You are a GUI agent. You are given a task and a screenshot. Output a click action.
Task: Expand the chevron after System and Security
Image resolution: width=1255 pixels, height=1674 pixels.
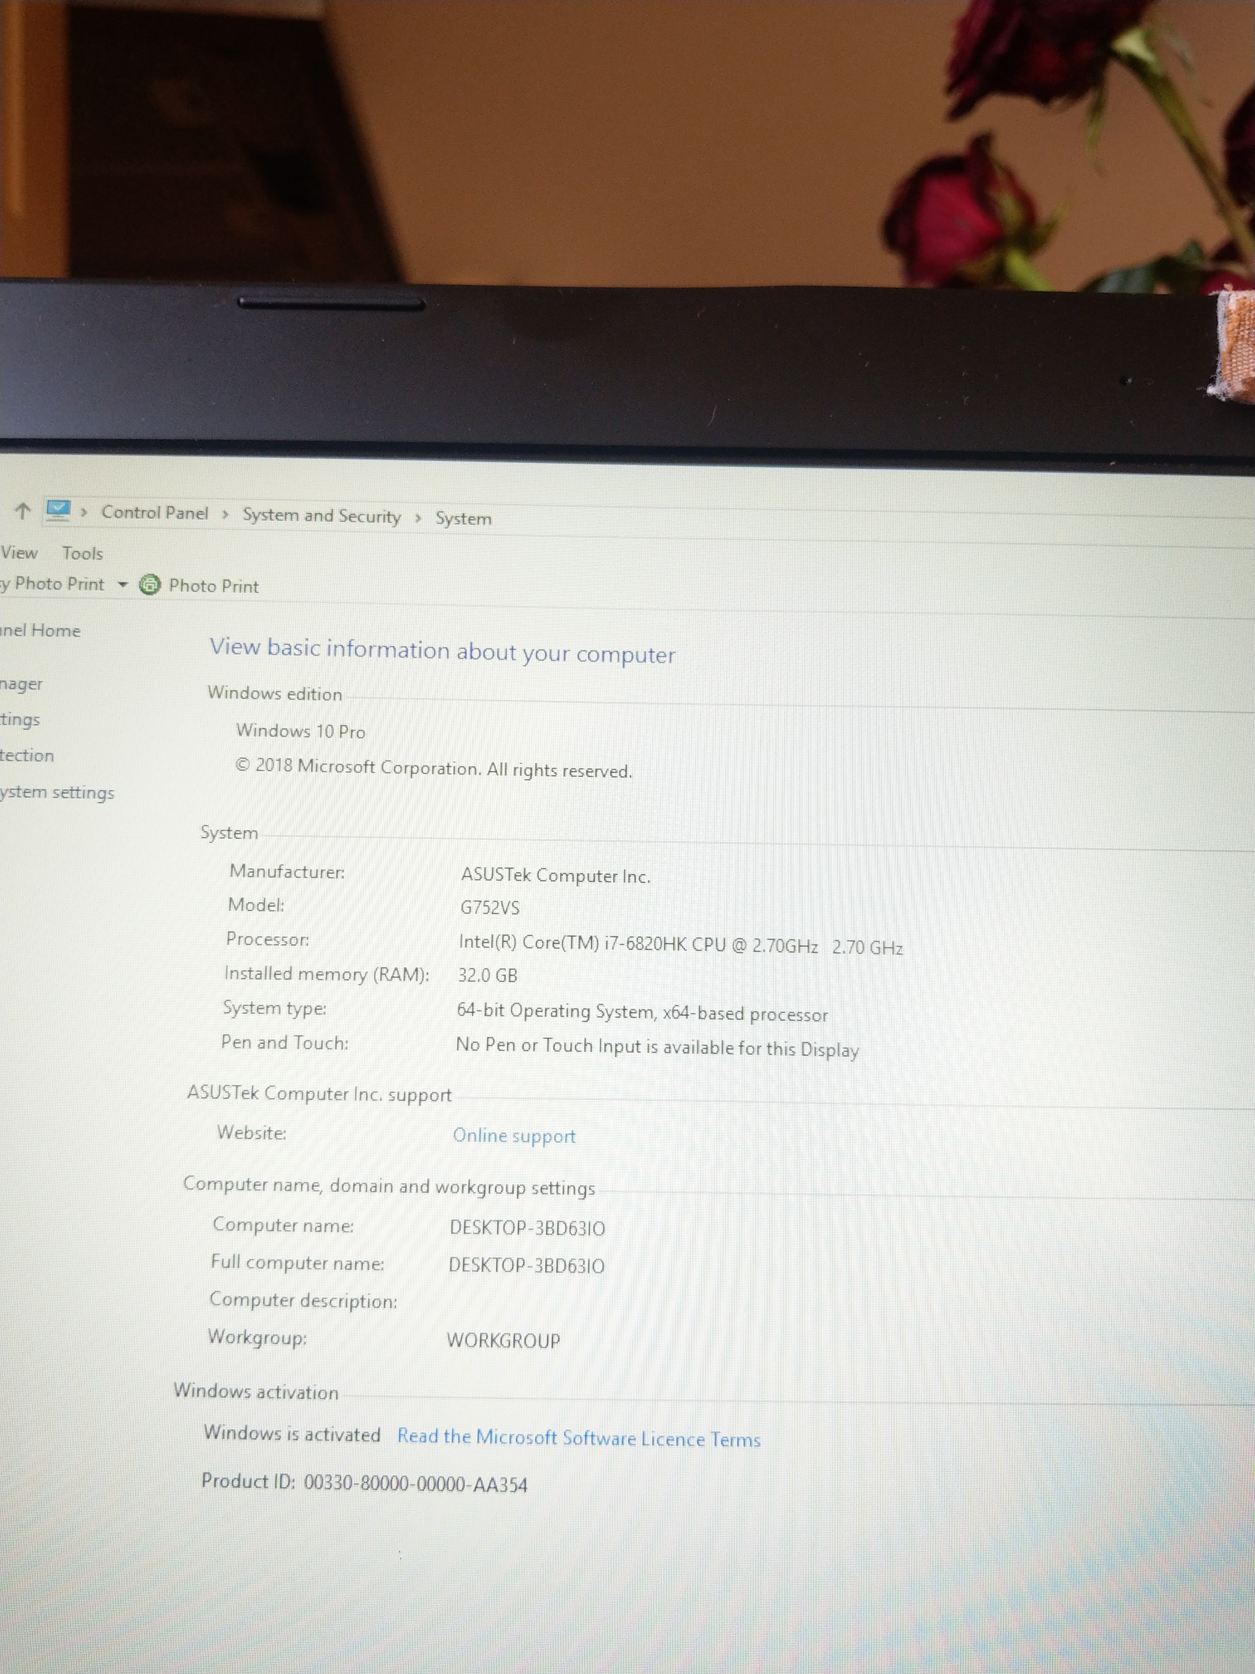click(x=418, y=518)
